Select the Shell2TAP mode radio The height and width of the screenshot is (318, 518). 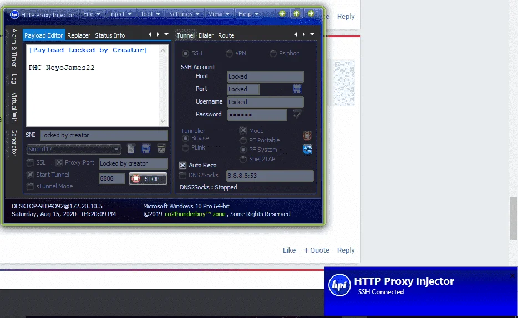tap(243, 160)
